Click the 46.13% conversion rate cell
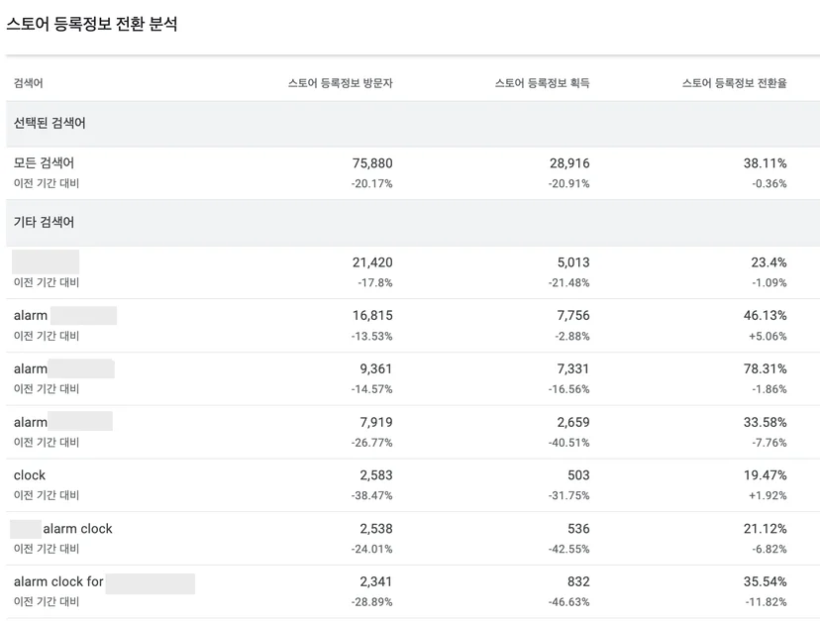The width and height of the screenshot is (820, 621). (x=766, y=316)
